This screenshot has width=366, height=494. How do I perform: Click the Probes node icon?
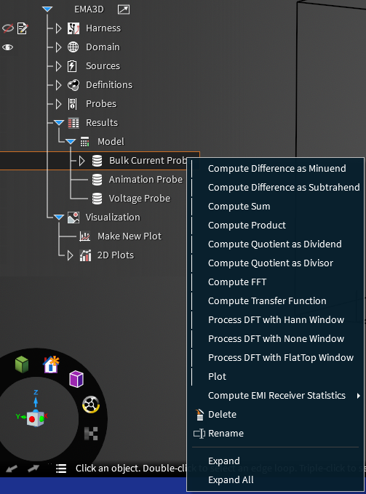click(x=73, y=104)
